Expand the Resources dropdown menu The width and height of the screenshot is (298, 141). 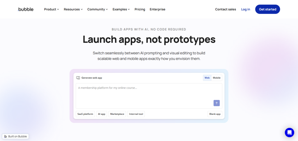coord(73,9)
